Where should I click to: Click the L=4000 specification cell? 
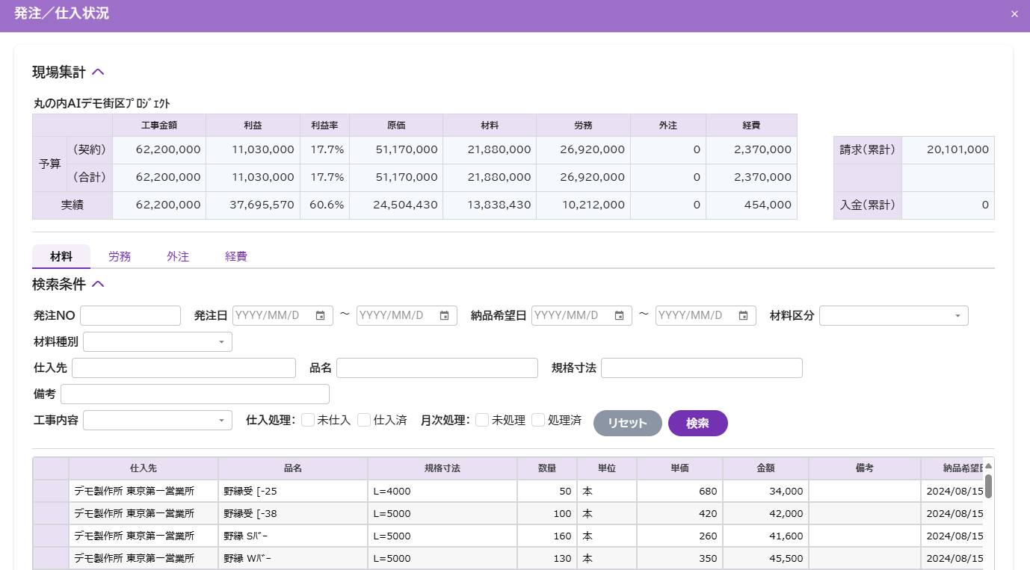tap(442, 492)
